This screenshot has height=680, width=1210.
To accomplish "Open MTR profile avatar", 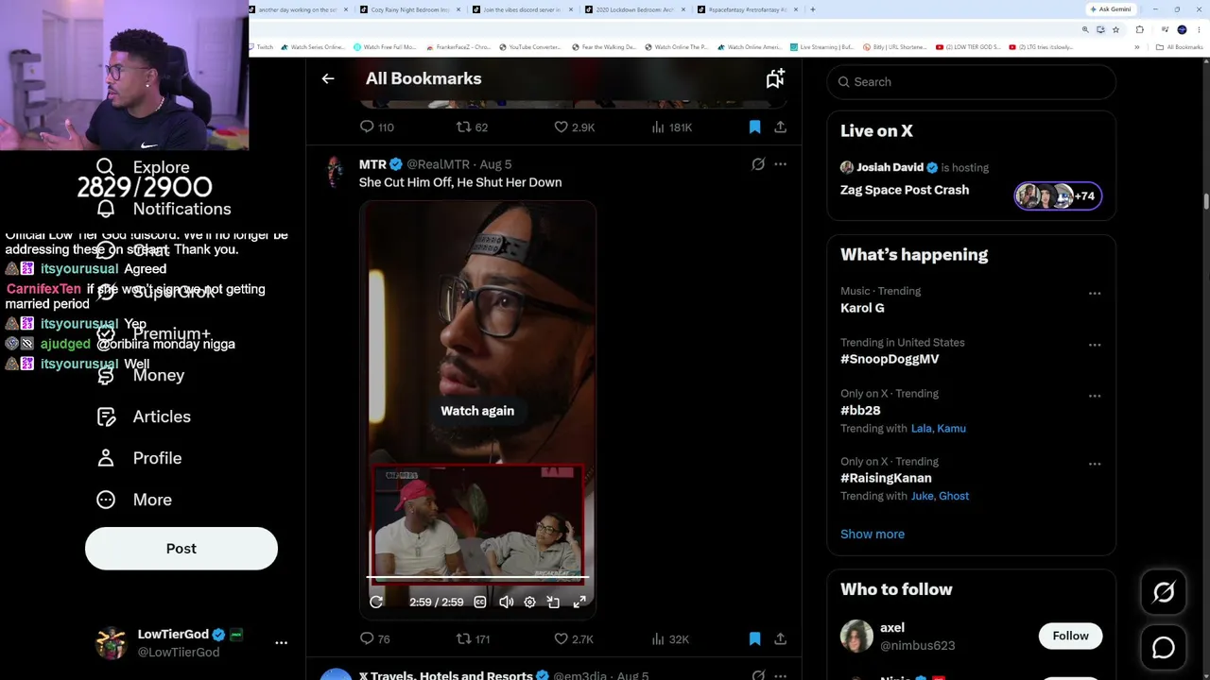I will [336, 172].
